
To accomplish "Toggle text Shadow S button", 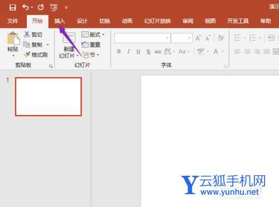I will pos(148,51).
